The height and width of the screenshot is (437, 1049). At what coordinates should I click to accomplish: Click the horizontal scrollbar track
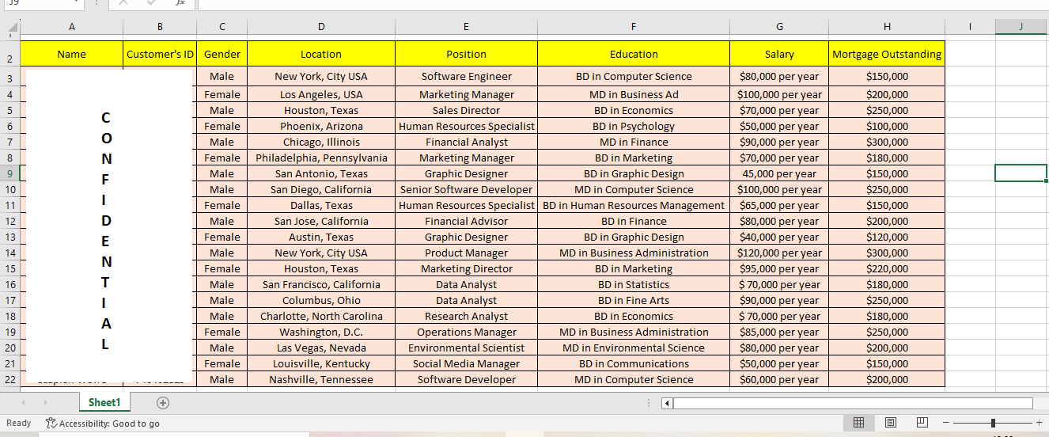[x=853, y=403]
